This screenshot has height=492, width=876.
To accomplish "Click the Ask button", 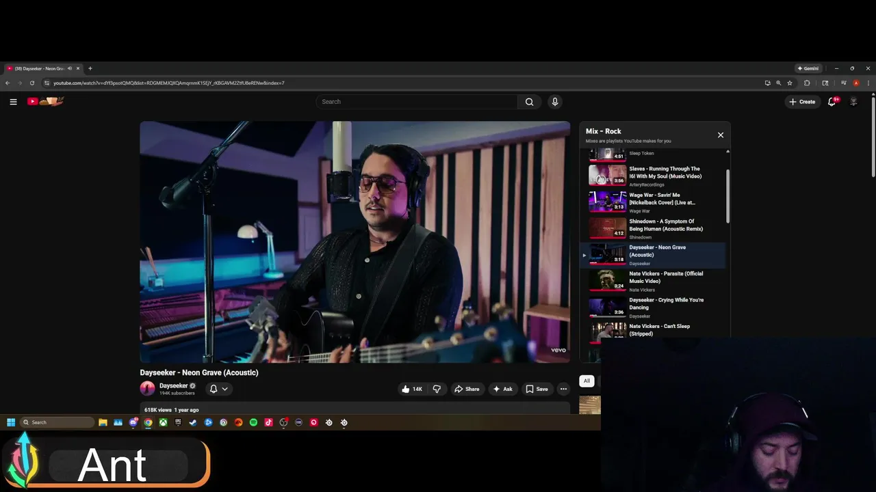I will 502,389.
